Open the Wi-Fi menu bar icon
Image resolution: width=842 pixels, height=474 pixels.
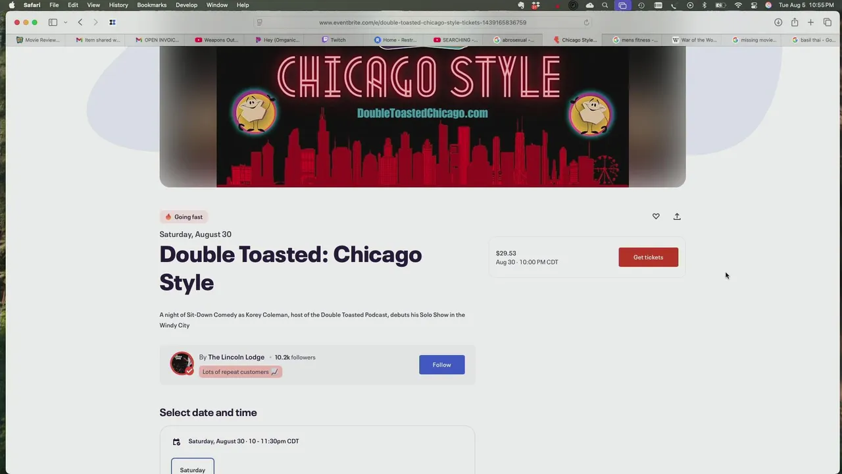click(738, 5)
